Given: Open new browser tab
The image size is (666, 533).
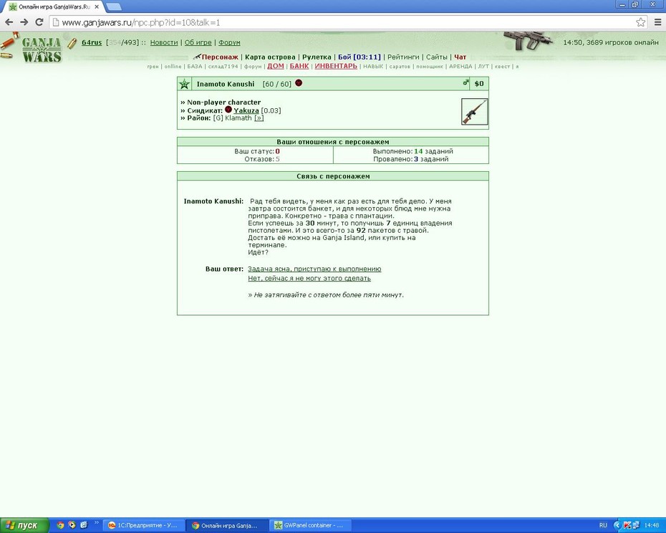Looking at the screenshot, I should click(x=113, y=6).
